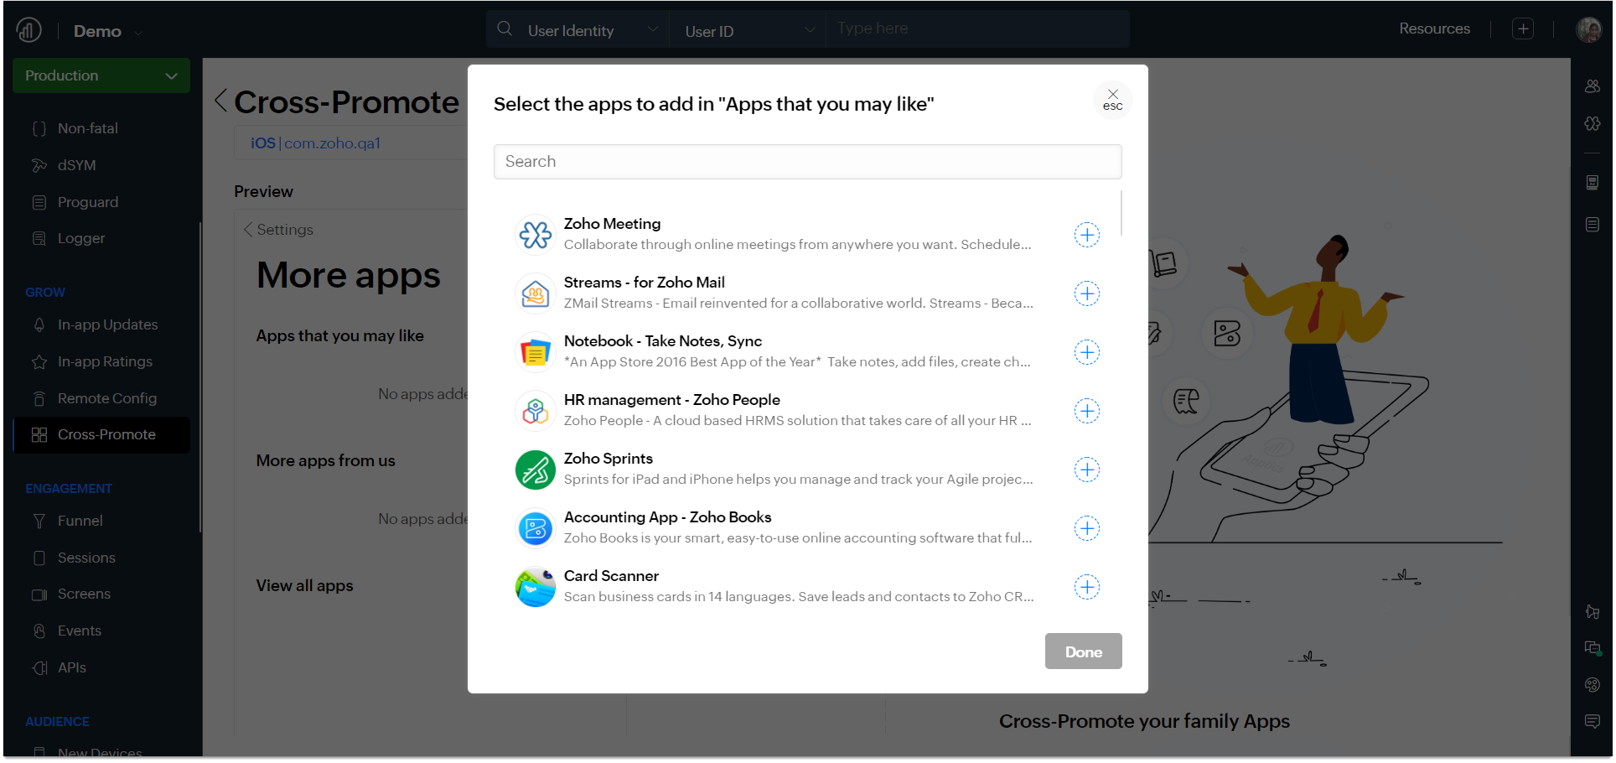Add Zoho Sprints via plus icon

pyautogui.click(x=1087, y=470)
